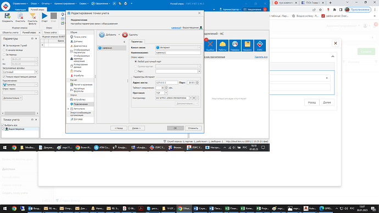Viewport: 379px width, 213px height.
Task: Select Устройство in the dialog's left tree
Action: click(x=79, y=99)
